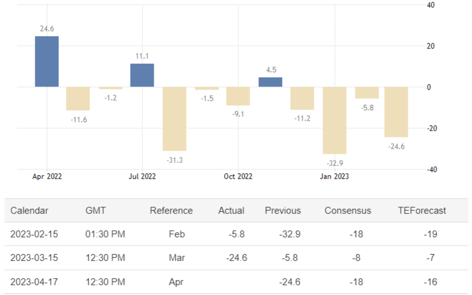Image resolution: width=472 pixels, height=295 pixels.
Task: Click the small blue 4.5 bar
Action: point(271,82)
